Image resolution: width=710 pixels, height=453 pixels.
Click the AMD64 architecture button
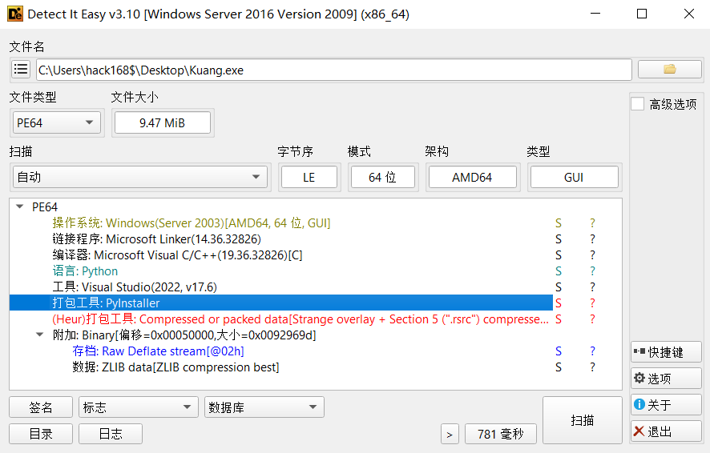pyautogui.click(x=472, y=177)
